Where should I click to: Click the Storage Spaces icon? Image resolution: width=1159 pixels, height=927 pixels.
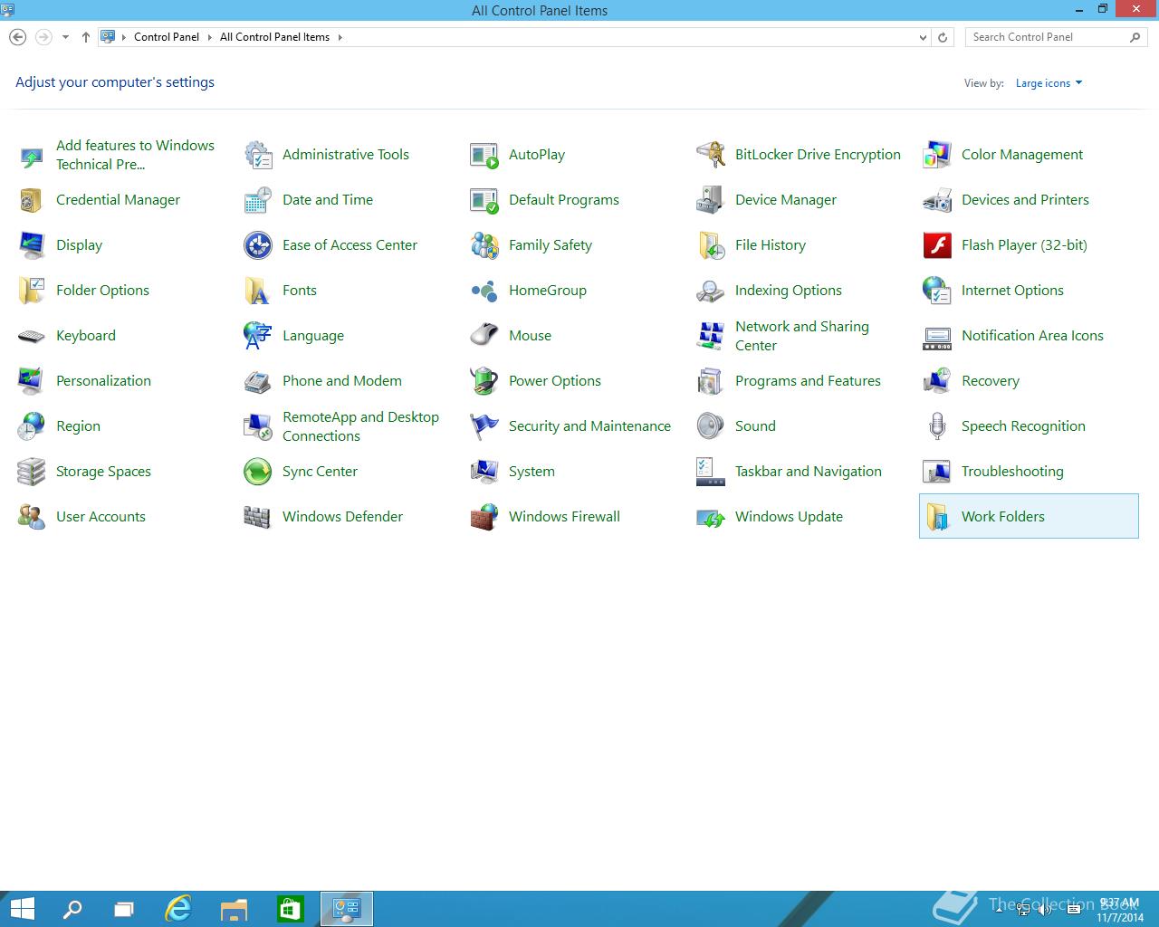point(32,472)
